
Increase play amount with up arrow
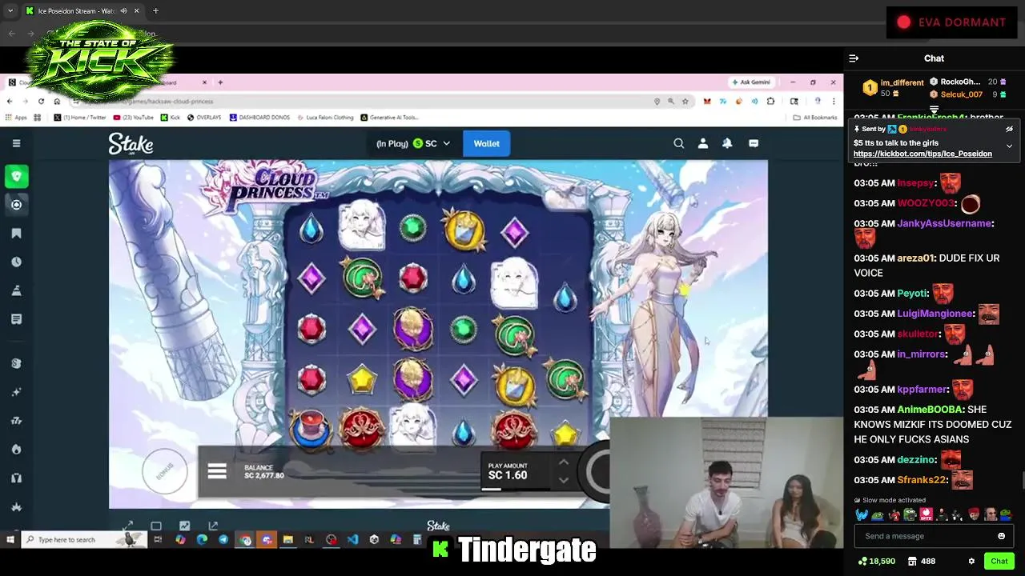tap(564, 462)
